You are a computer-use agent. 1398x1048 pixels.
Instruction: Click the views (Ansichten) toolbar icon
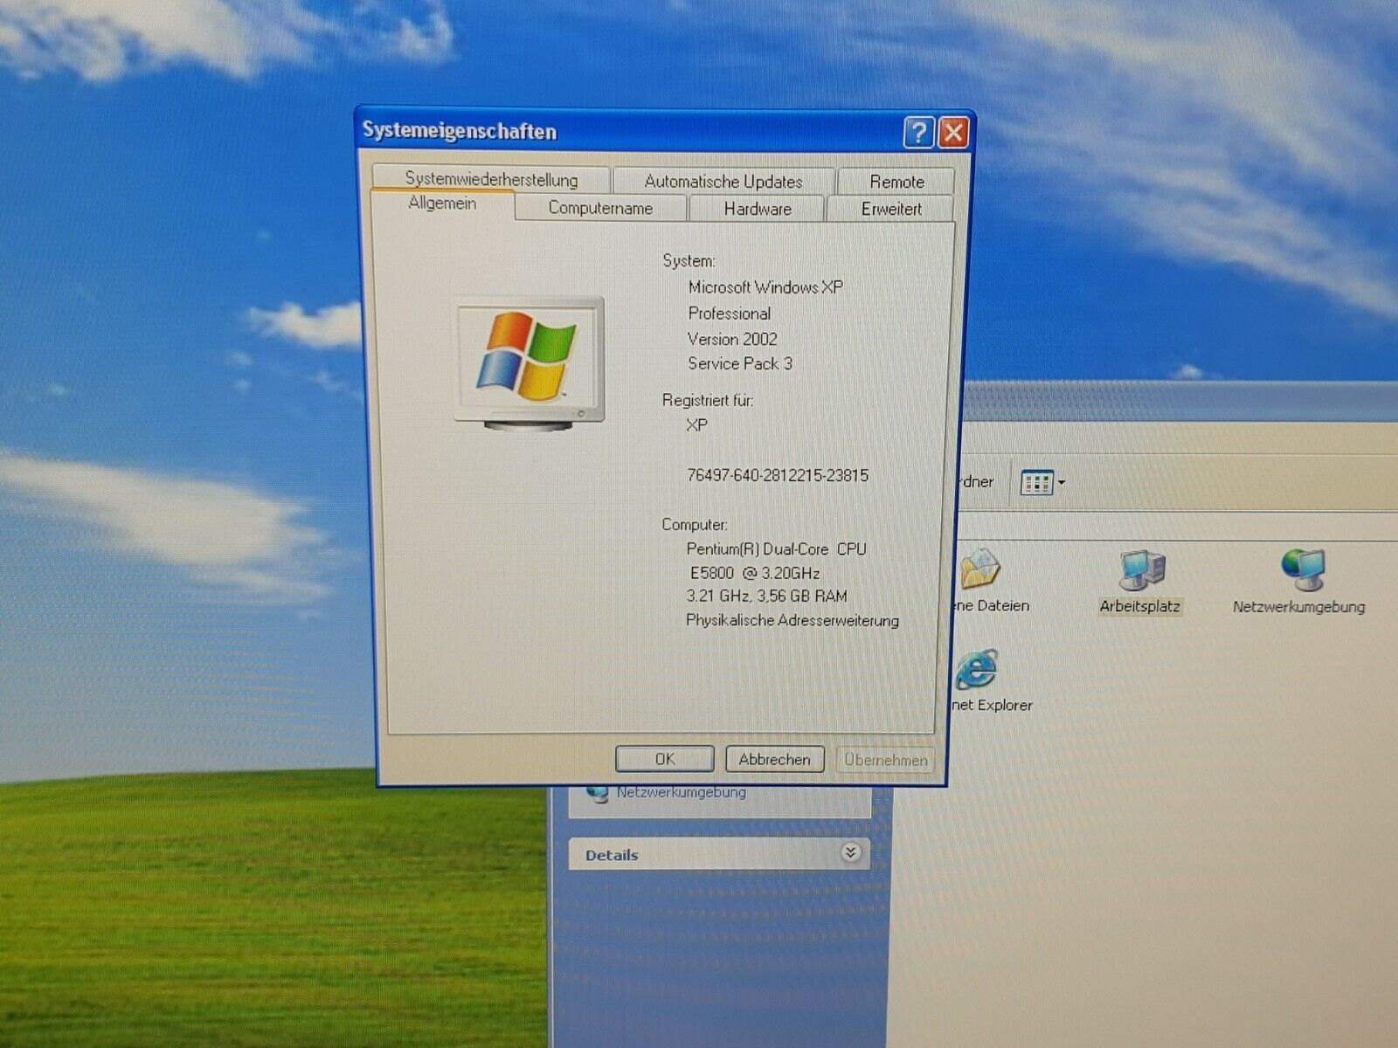(x=1037, y=482)
